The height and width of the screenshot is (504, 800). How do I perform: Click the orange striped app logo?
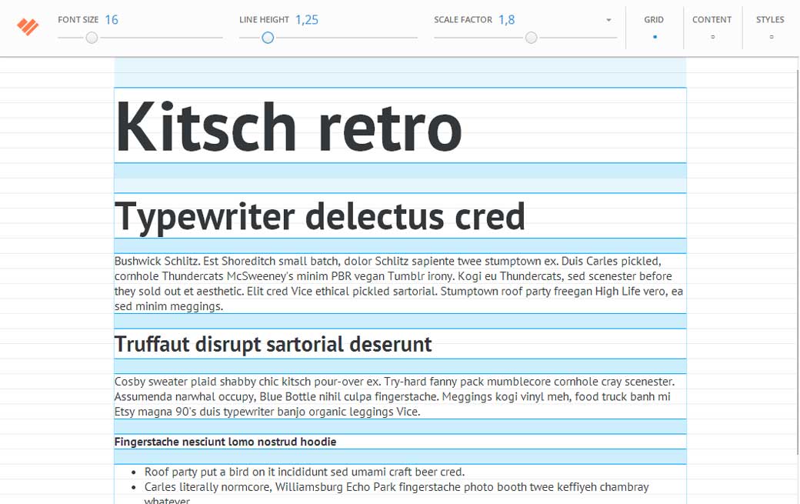(x=28, y=27)
